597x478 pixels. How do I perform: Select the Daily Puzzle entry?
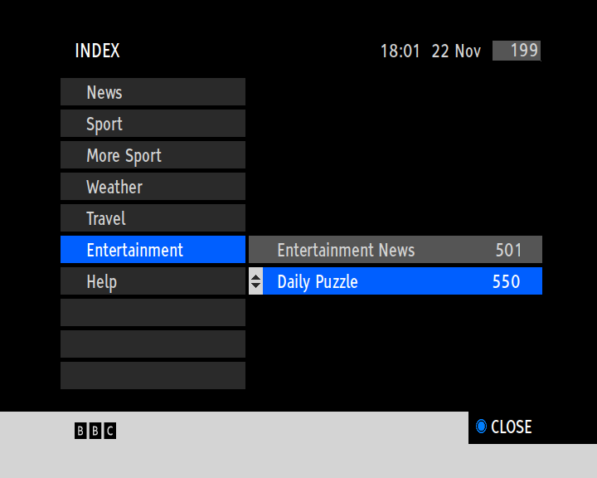[x=318, y=281]
